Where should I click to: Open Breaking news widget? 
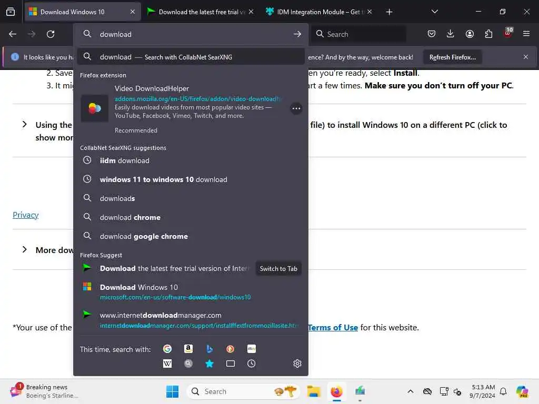pos(45,391)
